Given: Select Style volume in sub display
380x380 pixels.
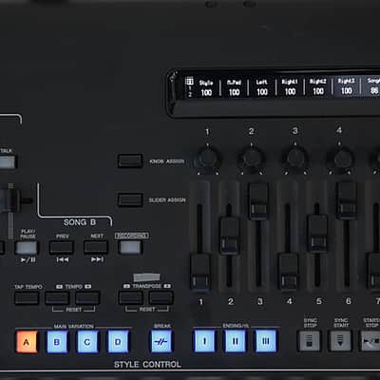Looking at the screenshot, I should [x=206, y=88].
